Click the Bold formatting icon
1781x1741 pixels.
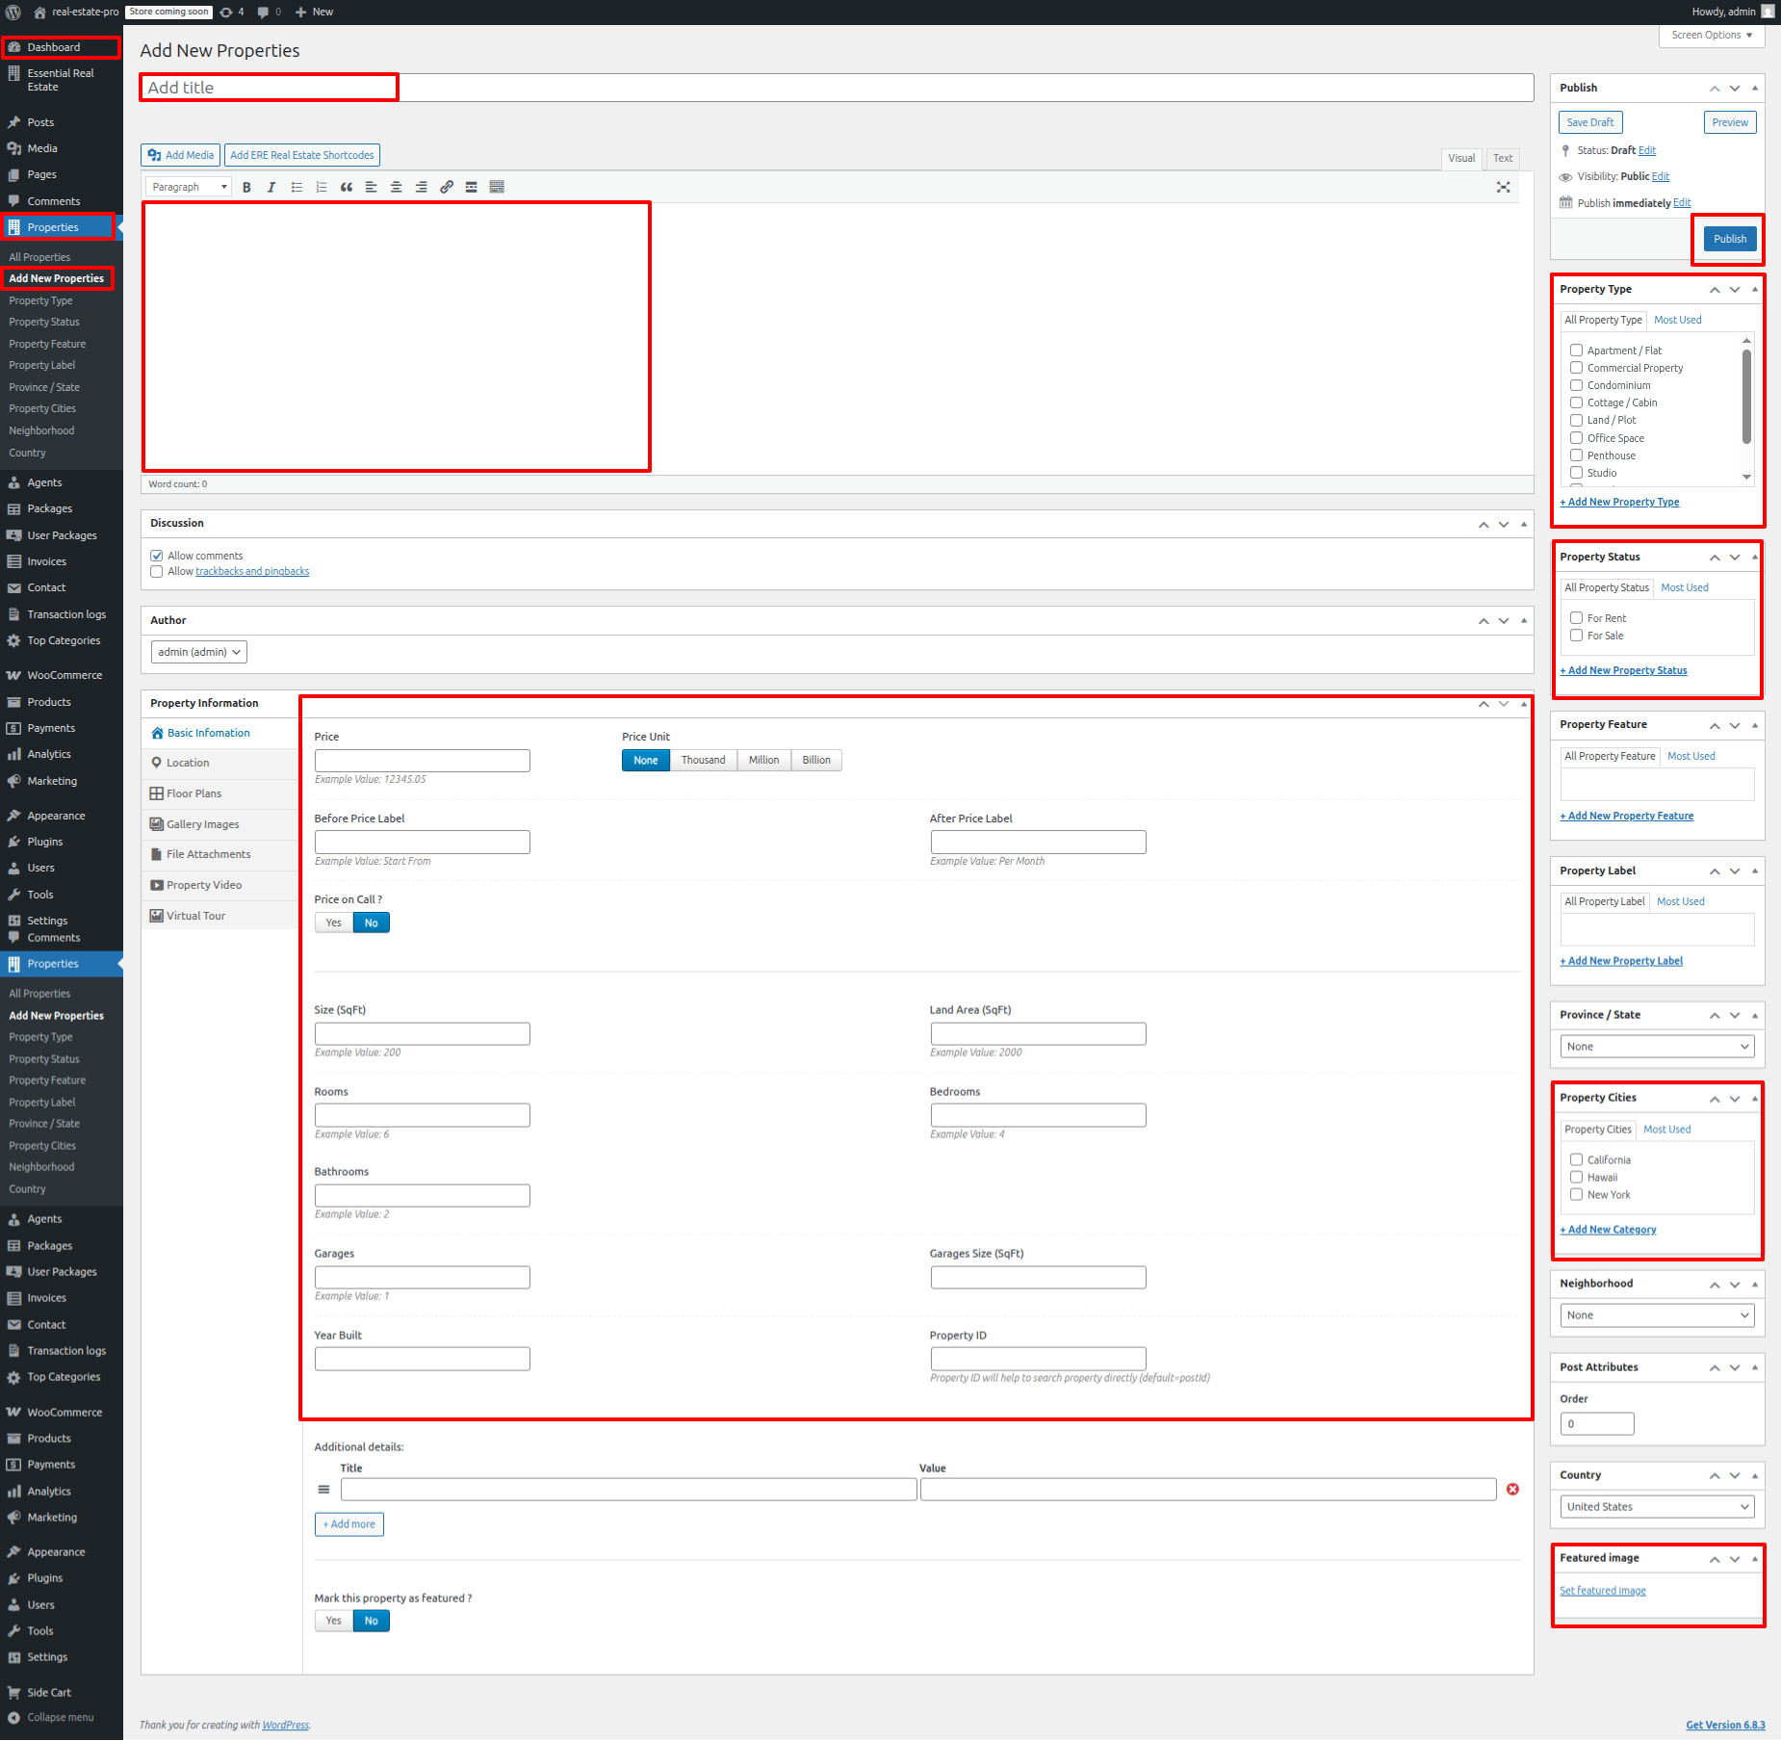246,188
